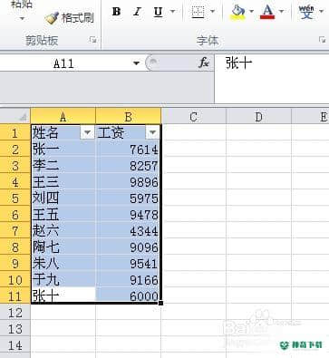Click formula bar containing 张十
The width and height of the screenshot is (329, 358).
(272, 79)
